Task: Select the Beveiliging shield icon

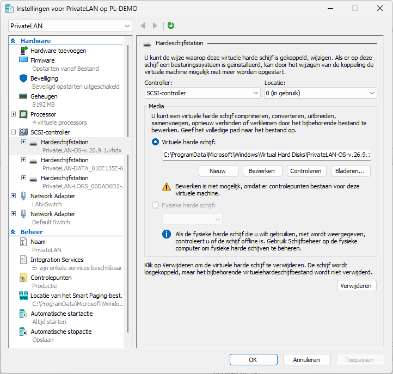Action: [x=23, y=78]
